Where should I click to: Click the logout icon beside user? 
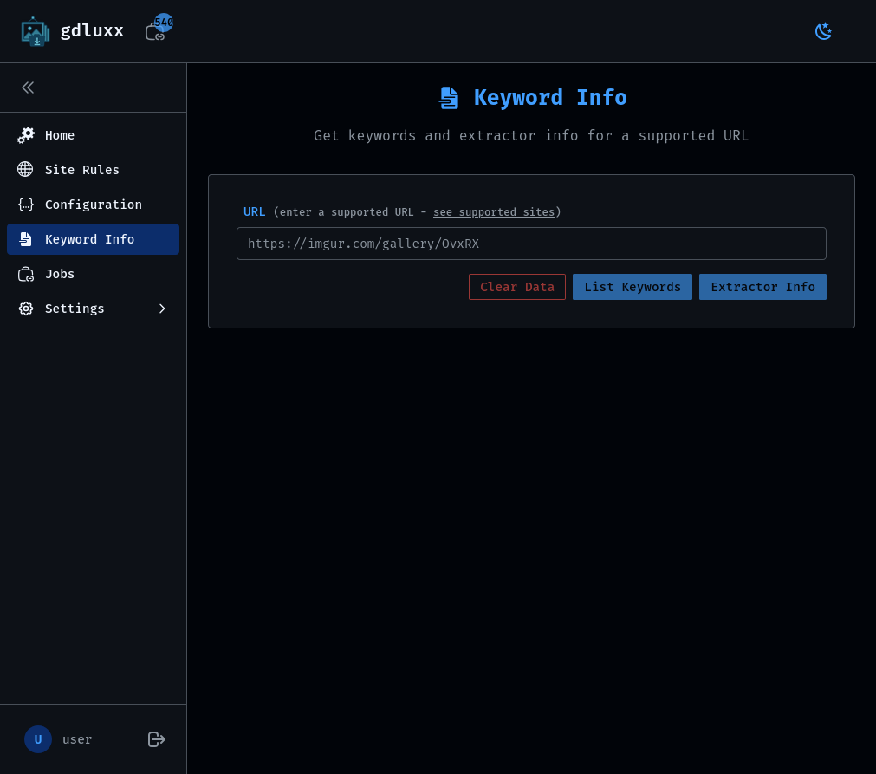click(157, 739)
